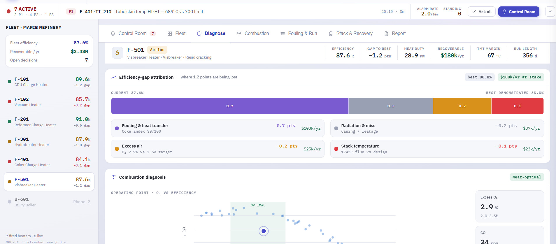Click the red status dot for F-102
The width and height of the screenshot is (556, 244).
tap(10, 102)
